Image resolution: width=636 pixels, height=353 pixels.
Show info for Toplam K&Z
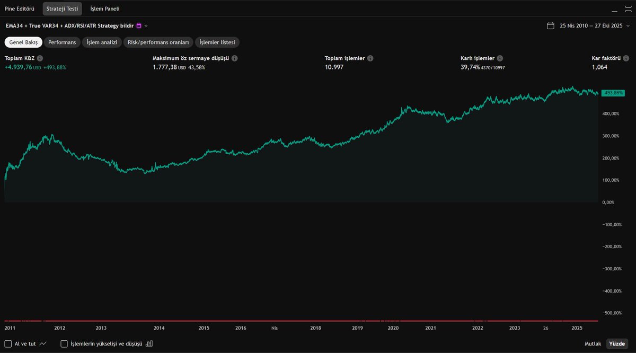pos(40,58)
